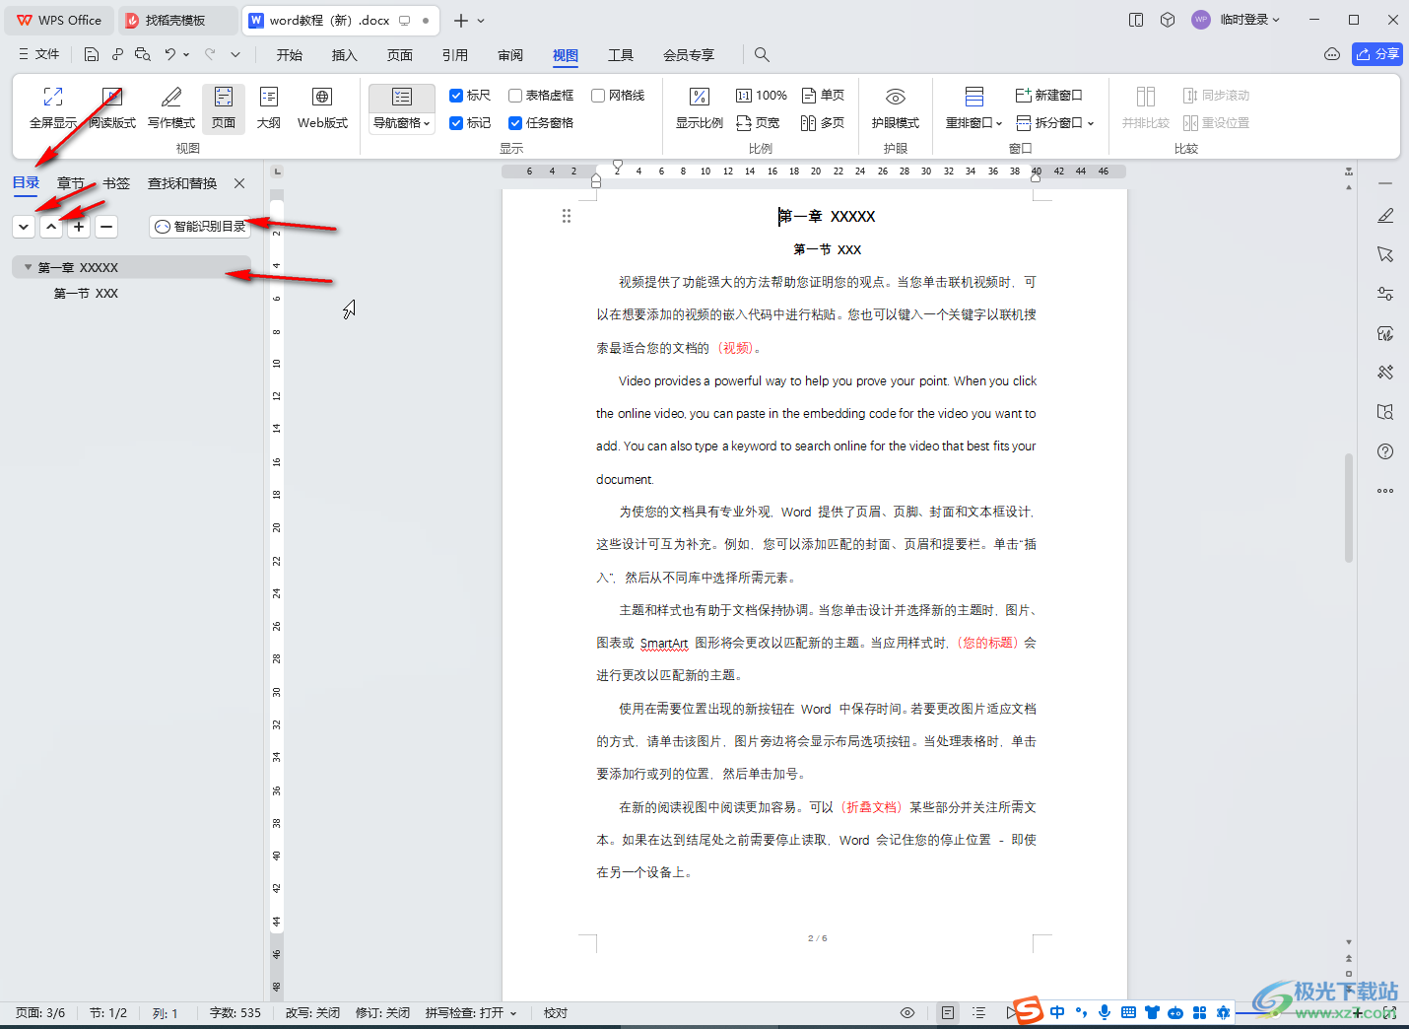Screen dimensions: 1409x1029
Task: Fit view to page width
Action: (758, 123)
